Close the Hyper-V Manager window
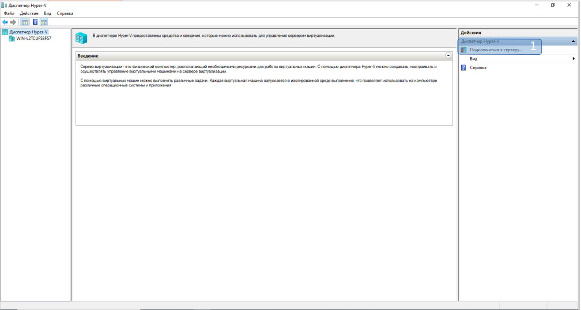Image resolution: width=581 pixels, height=310 pixels. tap(569, 5)
